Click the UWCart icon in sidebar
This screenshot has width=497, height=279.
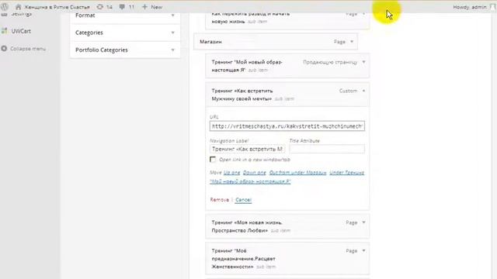click(4, 31)
